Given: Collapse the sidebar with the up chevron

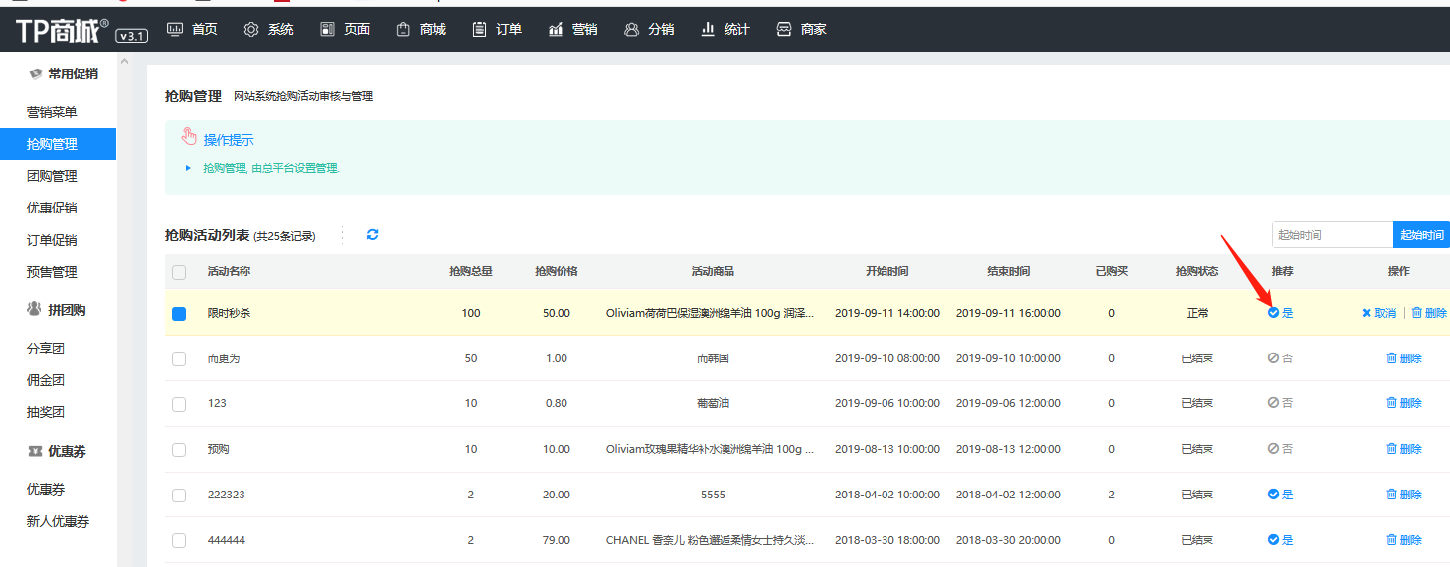Looking at the screenshot, I should (124, 63).
